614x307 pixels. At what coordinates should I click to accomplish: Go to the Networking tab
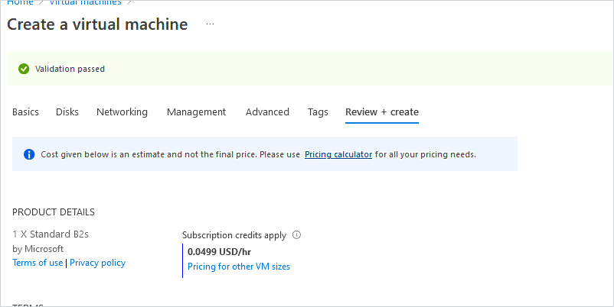coord(122,112)
